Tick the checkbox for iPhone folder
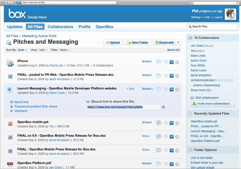241x169 pixels. 177,62
